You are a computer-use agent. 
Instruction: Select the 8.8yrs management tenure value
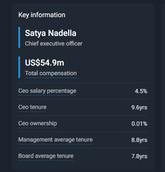point(139,140)
